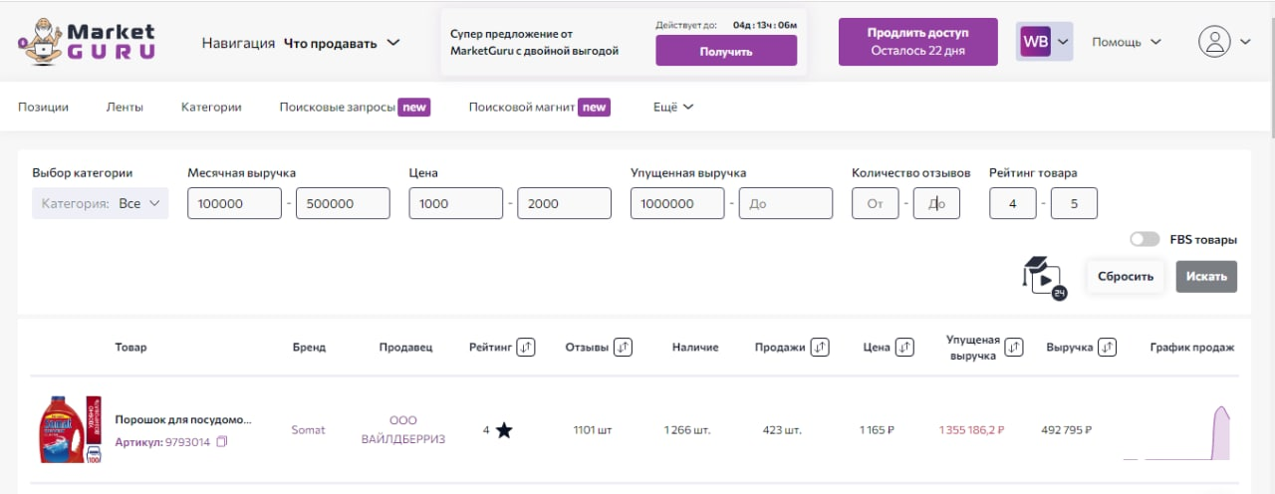Sort table by Рейтинг column
This screenshot has width=1275, height=494.
(x=527, y=347)
